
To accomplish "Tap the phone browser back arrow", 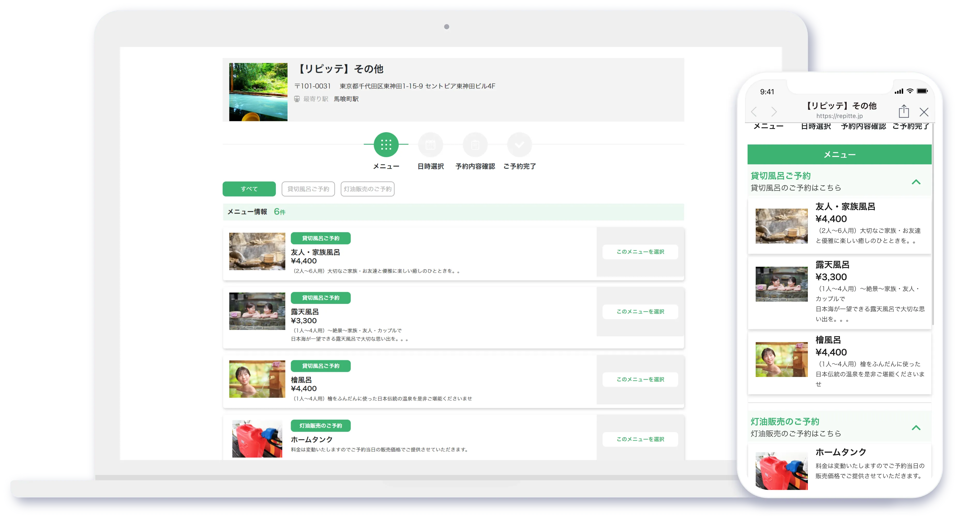I will pos(754,112).
